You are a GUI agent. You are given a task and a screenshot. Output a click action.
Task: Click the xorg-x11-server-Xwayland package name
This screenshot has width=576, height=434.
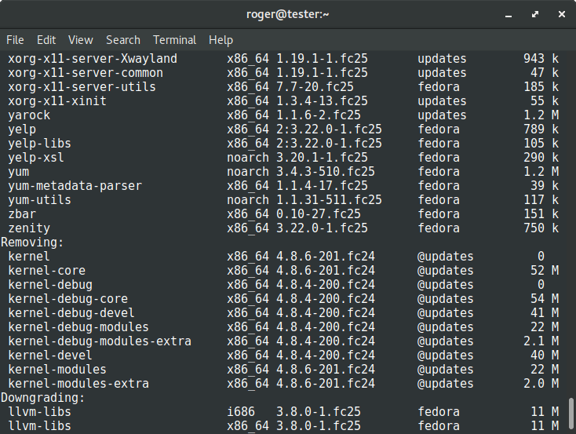[x=93, y=59]
